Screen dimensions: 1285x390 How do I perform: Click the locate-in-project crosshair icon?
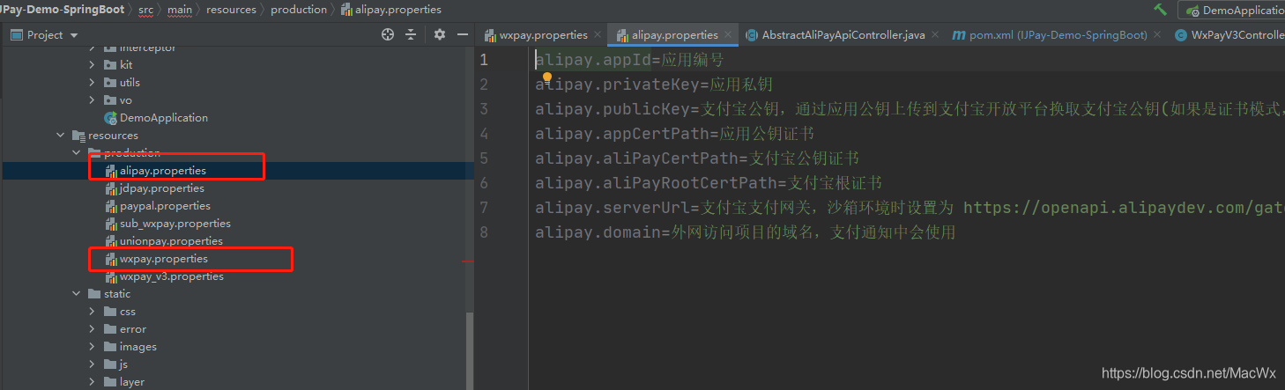click(x=388, y=35)
